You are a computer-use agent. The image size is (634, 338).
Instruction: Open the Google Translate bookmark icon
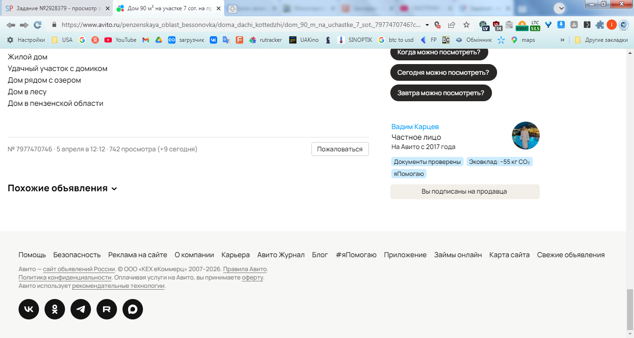pos(226,40)
